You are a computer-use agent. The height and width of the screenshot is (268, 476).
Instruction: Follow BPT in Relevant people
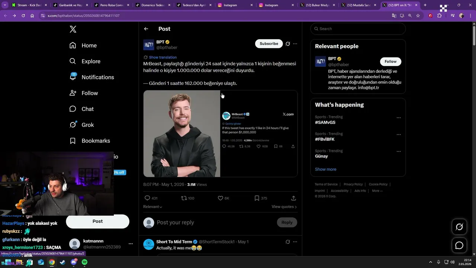[390, 61]
